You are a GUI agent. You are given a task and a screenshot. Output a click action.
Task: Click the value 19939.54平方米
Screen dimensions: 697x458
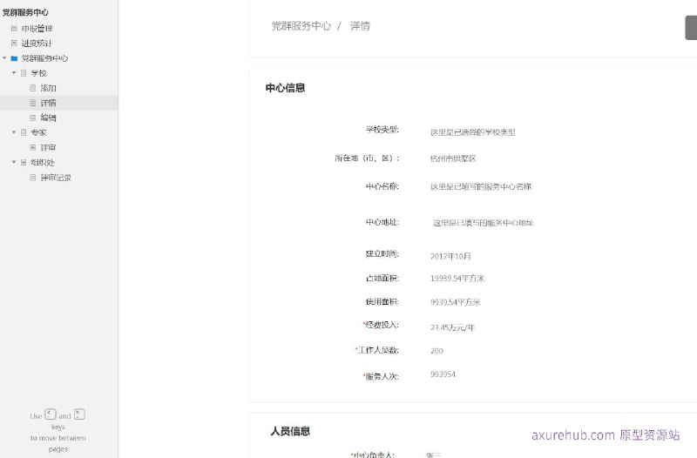coord(457,279)
